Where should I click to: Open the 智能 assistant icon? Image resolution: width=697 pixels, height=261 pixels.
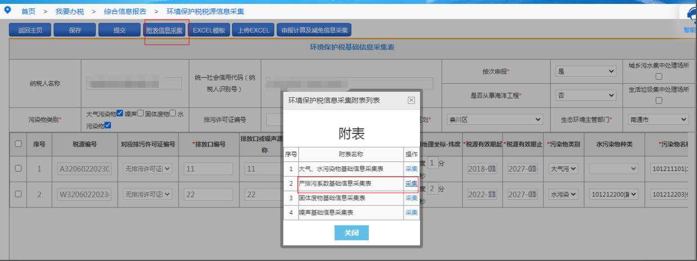click(x=690, y=17)
